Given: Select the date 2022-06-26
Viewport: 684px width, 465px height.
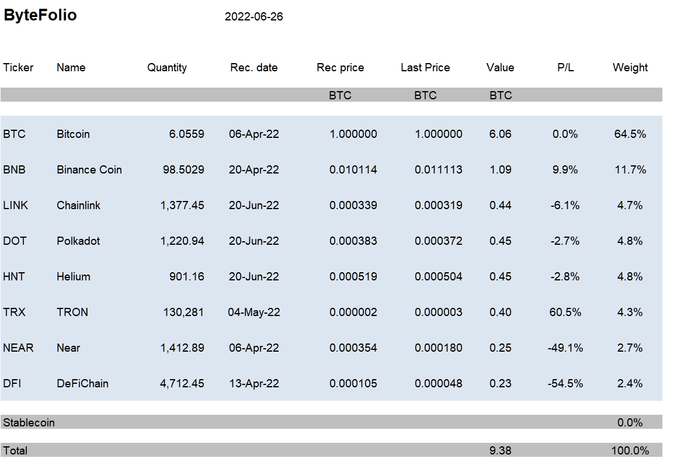Looking at the screenshot, I should click(254, 16).
